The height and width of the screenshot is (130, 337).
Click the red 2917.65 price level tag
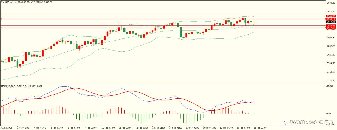[x=331, y=28]
